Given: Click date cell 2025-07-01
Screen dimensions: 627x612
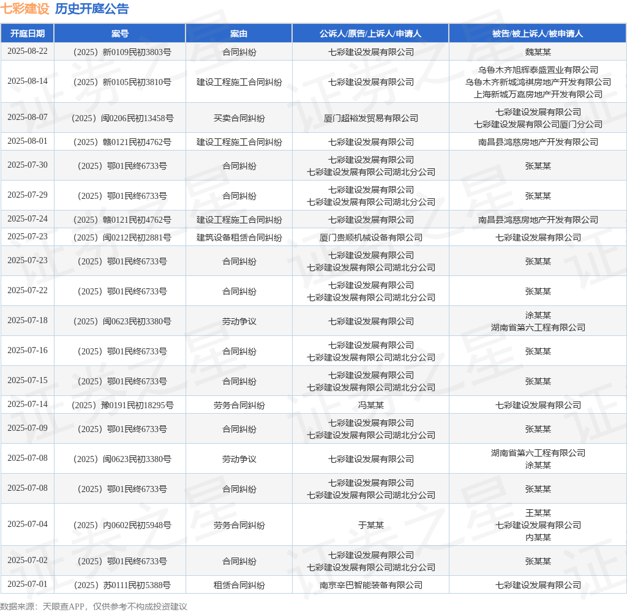Looking at the screenshot, I should (27, 584).
